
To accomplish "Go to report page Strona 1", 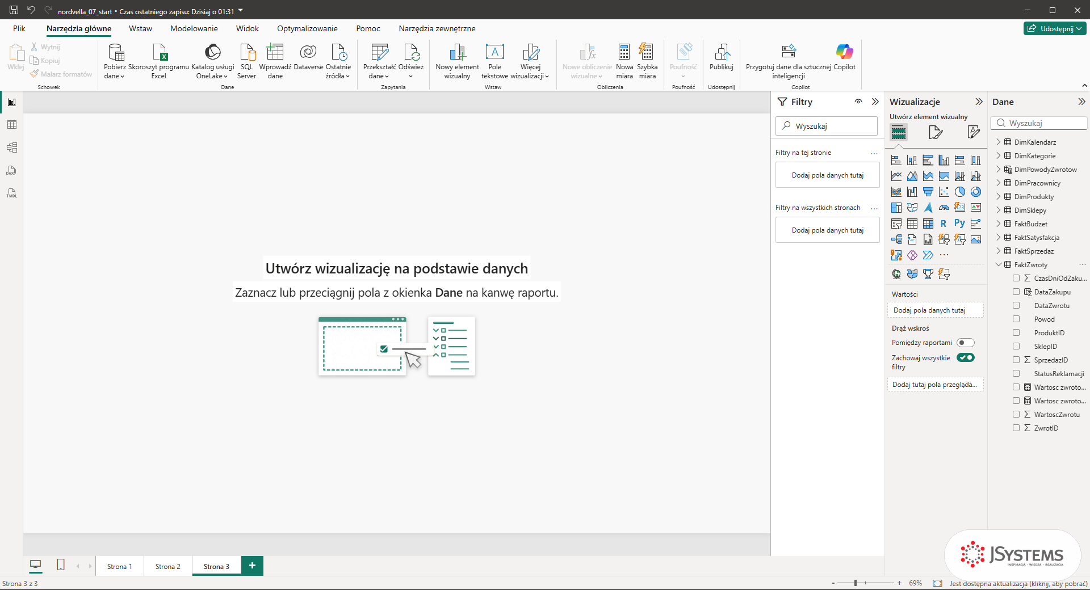I will click(x=120, y=566).
